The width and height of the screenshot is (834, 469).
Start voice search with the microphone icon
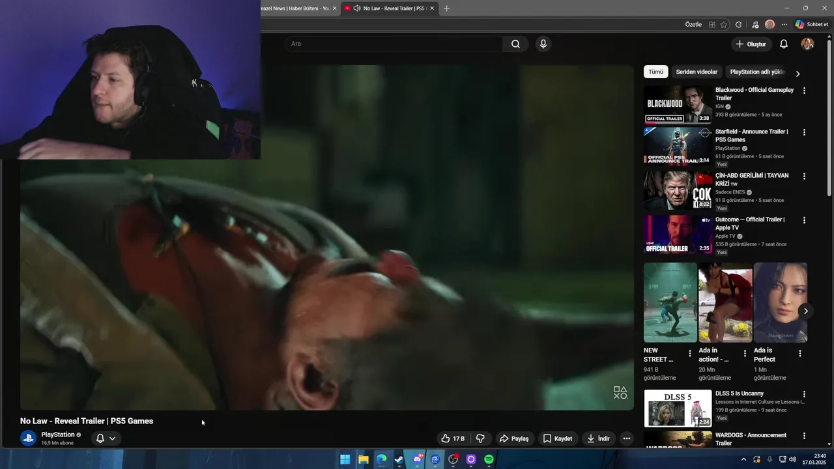[x=543, y=44]
